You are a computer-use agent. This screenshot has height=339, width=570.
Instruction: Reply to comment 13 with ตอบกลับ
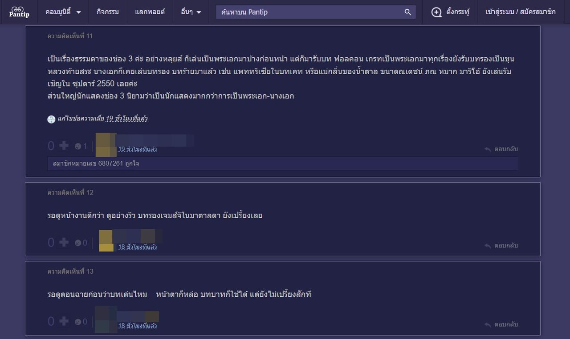[501, 324]
